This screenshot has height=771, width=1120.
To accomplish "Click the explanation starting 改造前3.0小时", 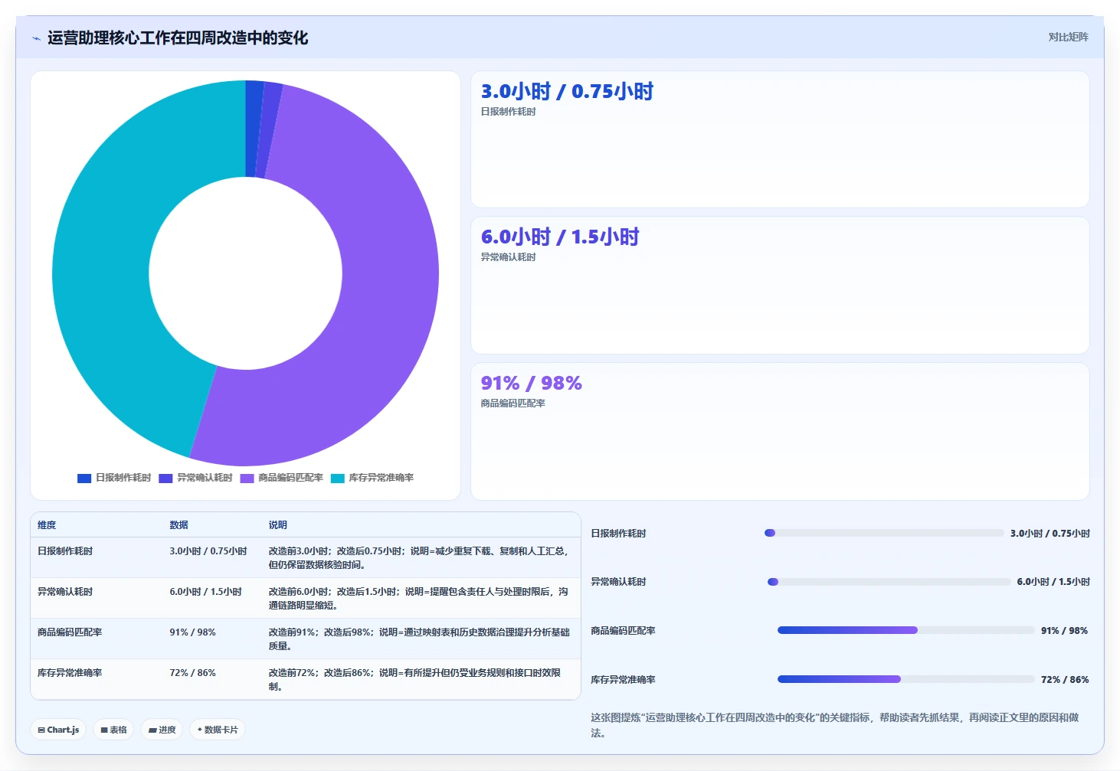I will 419,558.
